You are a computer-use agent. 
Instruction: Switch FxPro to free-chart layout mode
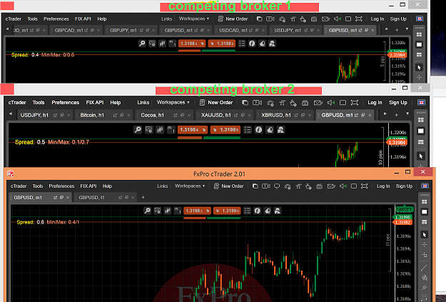424,222
